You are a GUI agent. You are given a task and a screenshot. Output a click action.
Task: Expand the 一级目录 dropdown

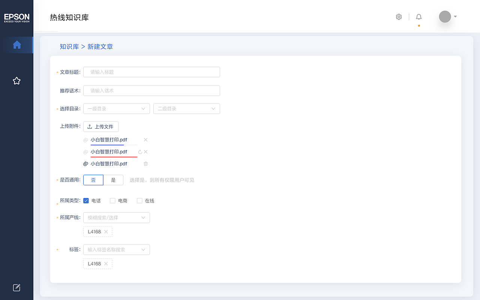[116, 109]
